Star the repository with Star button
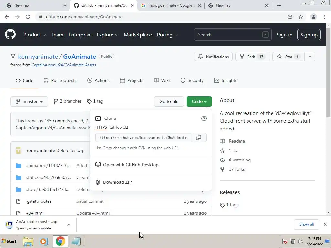 pyautogui.click(x=289, y=57)
